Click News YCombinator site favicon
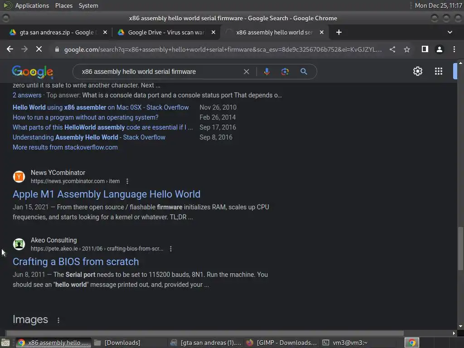 click(19, 177)
